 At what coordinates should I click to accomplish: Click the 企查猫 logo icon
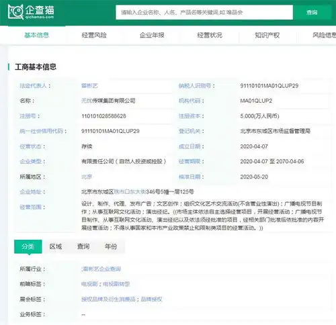tap(15, 11)
